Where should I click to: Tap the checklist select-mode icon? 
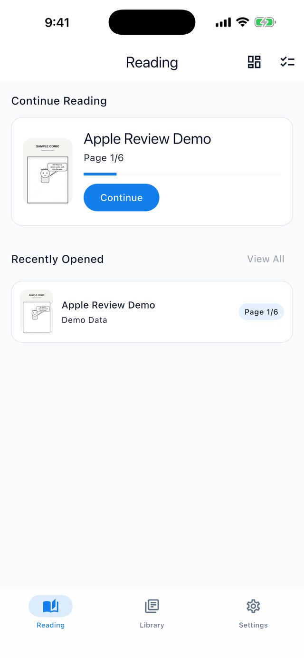(x=287, y=62)
